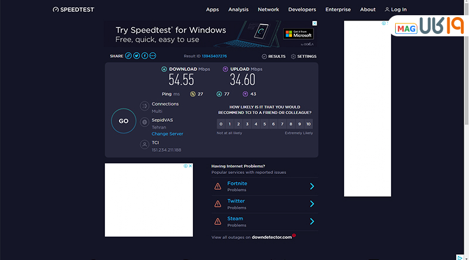Rate recommendation score 1
Image resolution: width=469 pixels, height=260 pixels.
(x=230, y=124)
